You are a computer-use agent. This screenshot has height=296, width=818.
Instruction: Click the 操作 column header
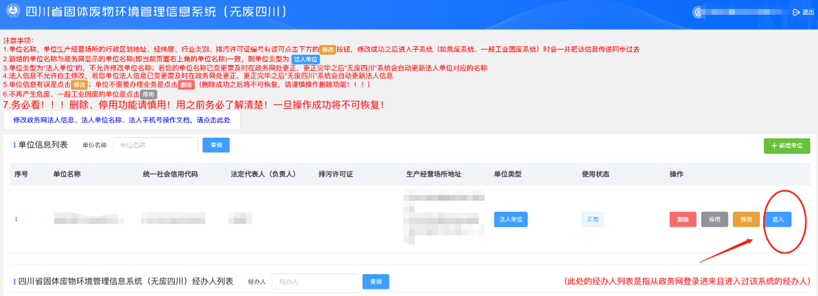click(x=676, y=174)
